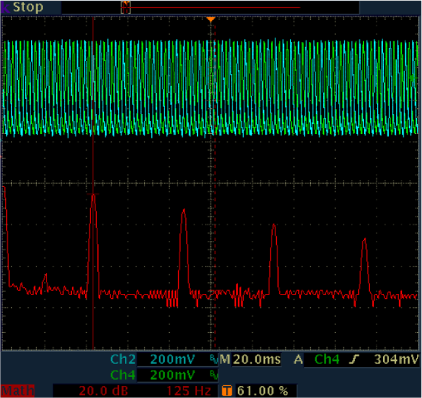The width and height of the screenshot is (422, 398).
Task: Click the M marker in the record overview bar
Action: pos(126,7)
